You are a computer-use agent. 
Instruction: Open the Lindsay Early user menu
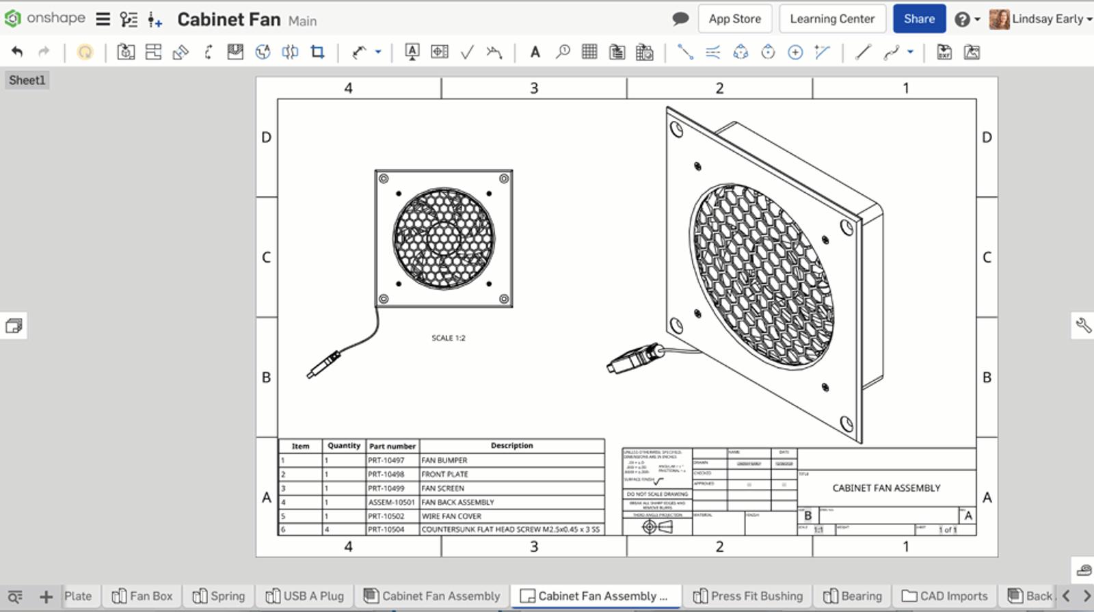(x=1041, y=19)
